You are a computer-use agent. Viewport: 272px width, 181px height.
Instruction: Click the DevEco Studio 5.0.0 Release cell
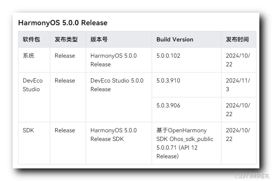[117, 85]
